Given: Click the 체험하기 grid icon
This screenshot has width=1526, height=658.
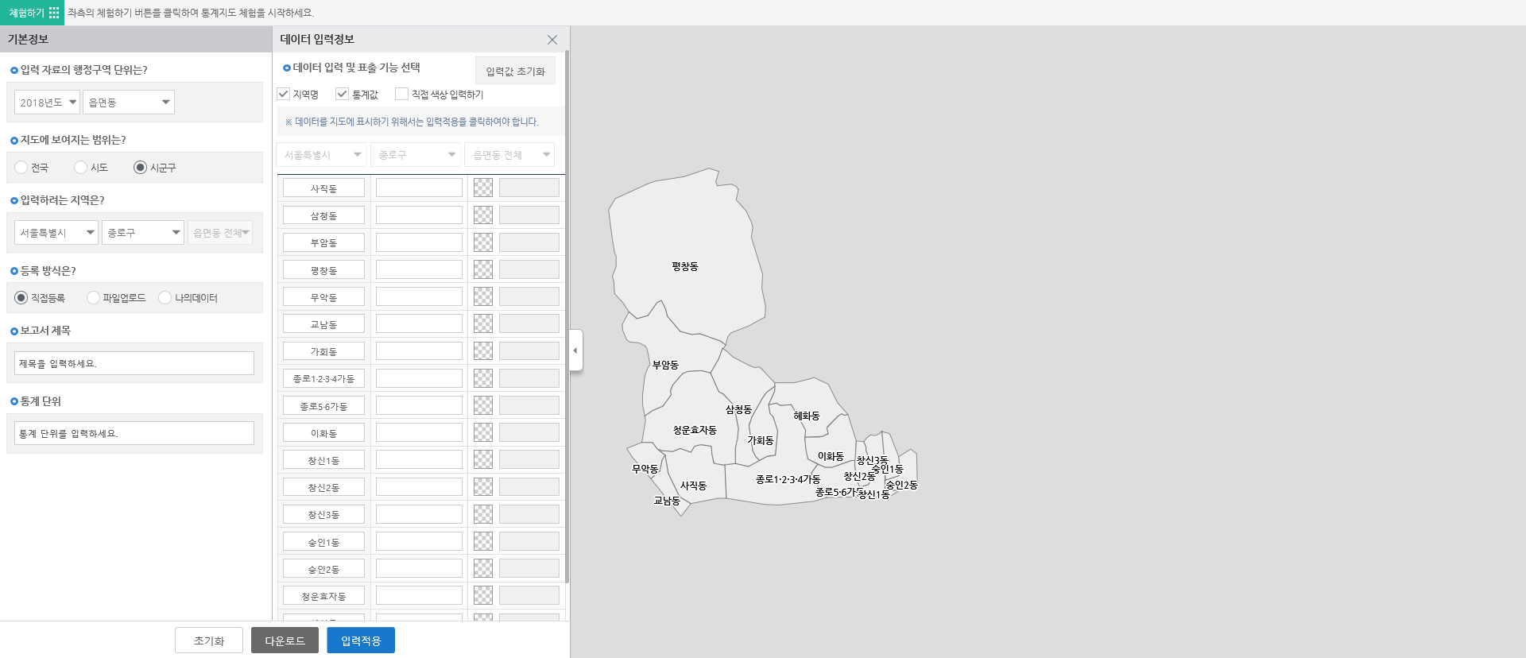Looking at the screenshot, I should (54, 13).
